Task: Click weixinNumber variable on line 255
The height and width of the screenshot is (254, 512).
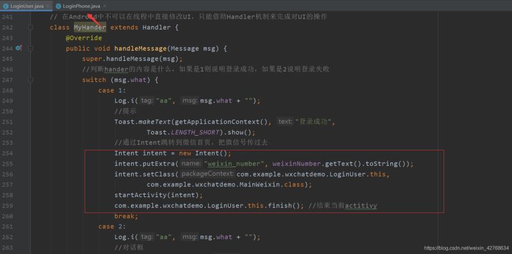Action: click(296, 164)
